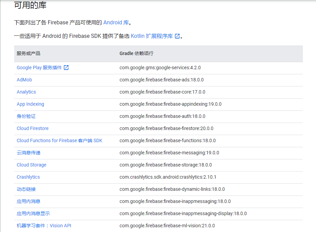The image size is (316, 232).
Task: Select the Cloud Firestore link
Action: pos(32,128)
